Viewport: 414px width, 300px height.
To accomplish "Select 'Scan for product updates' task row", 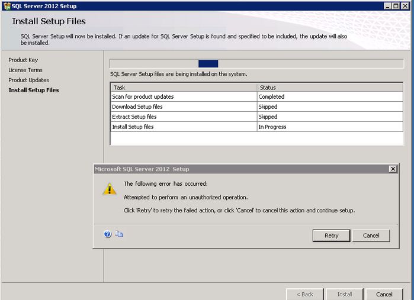I will click(256, 96).
